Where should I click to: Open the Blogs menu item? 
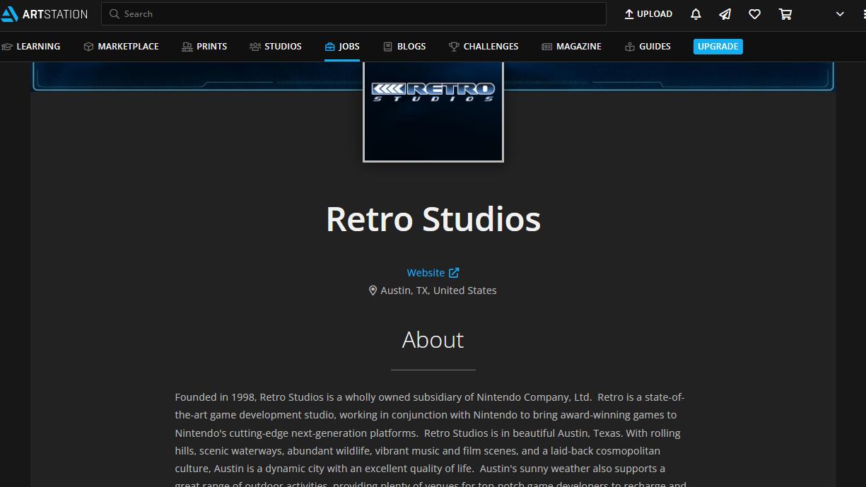(404, 47)
